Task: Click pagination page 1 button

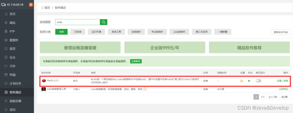Action: [x=256, y=97]
